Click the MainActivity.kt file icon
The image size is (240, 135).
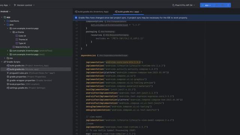tap(14, 47)
